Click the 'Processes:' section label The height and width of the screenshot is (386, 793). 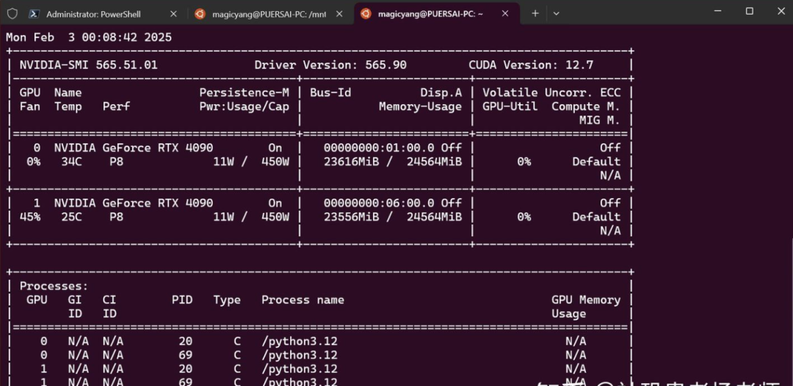[x=54, y=286]
